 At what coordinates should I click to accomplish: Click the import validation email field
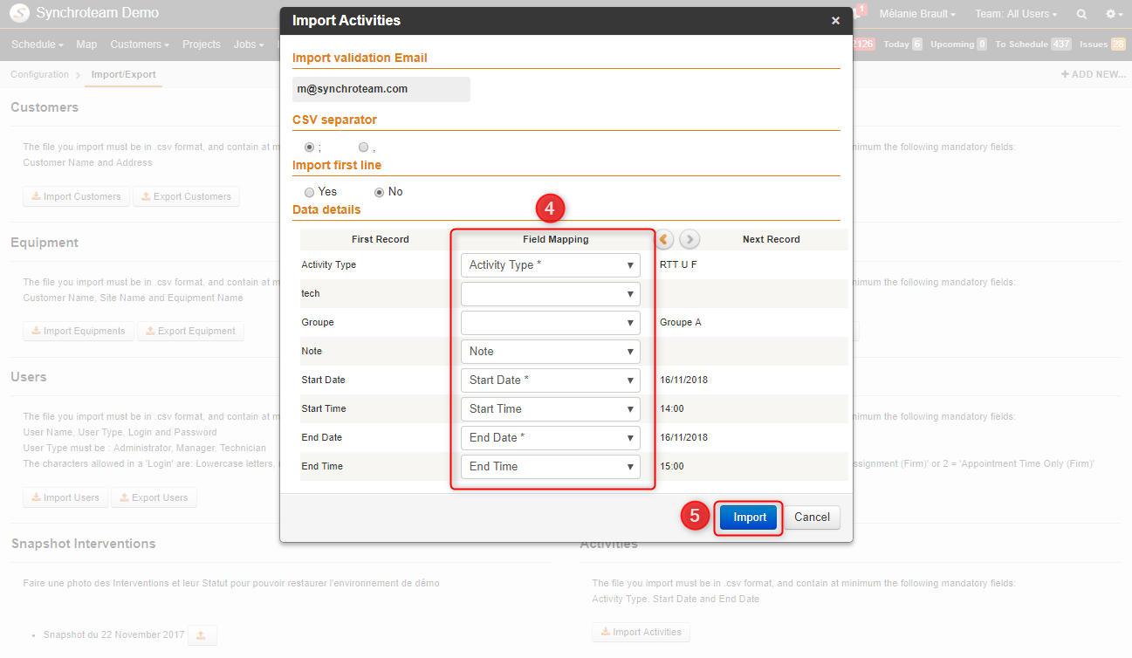(x=381, y=89)
